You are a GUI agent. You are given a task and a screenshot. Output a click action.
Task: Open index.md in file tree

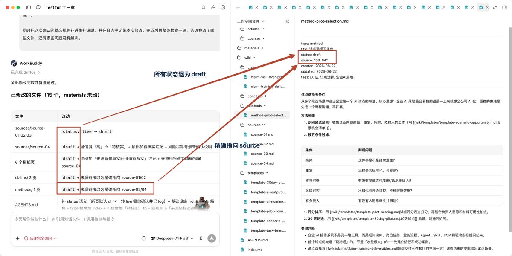click(x=251, y=250)
